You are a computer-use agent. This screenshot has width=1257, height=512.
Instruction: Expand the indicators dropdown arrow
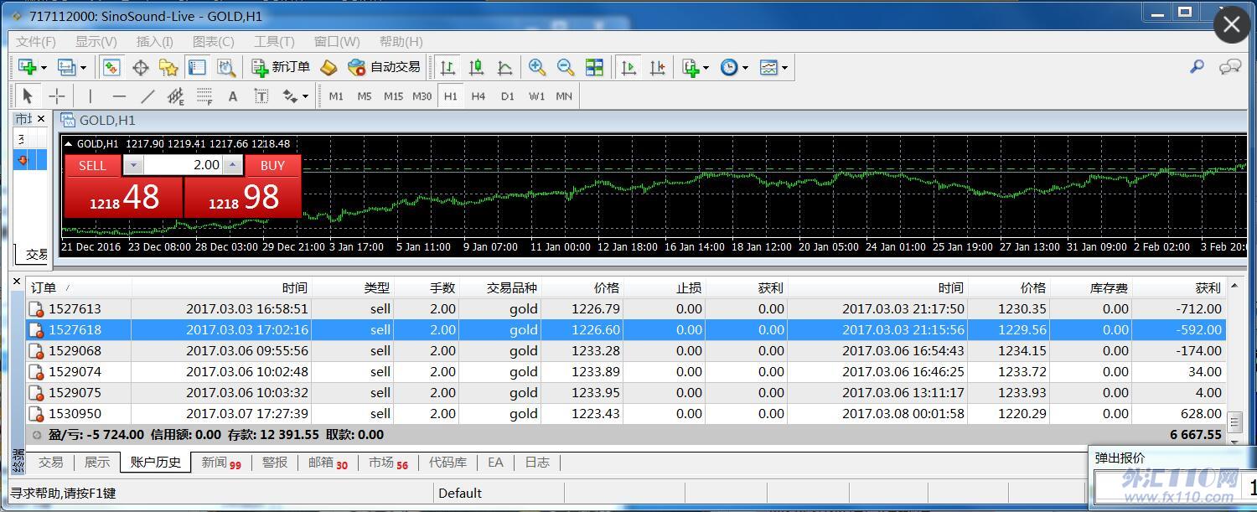click(706, 68)
